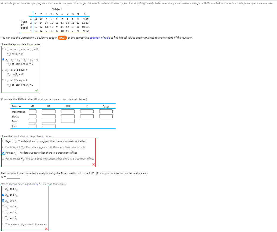Click the Treatments F0.05 input field
Screen dimensions: 277x232
pyautogui.click(x=106, y=111)
